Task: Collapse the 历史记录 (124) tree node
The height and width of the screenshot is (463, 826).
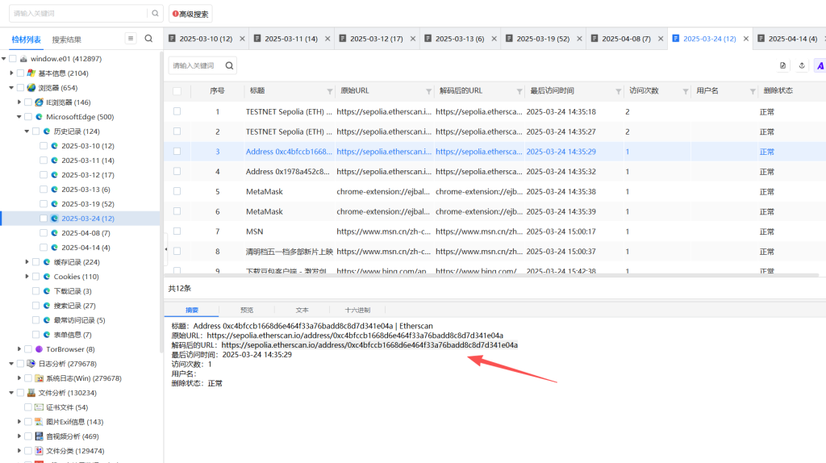Action: tap(27, 131)
